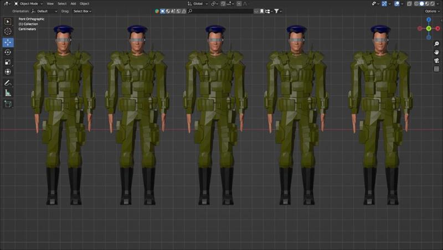Activate the combined Transform tool
Screen dimensions: 443x250
[x=8, y=72]
